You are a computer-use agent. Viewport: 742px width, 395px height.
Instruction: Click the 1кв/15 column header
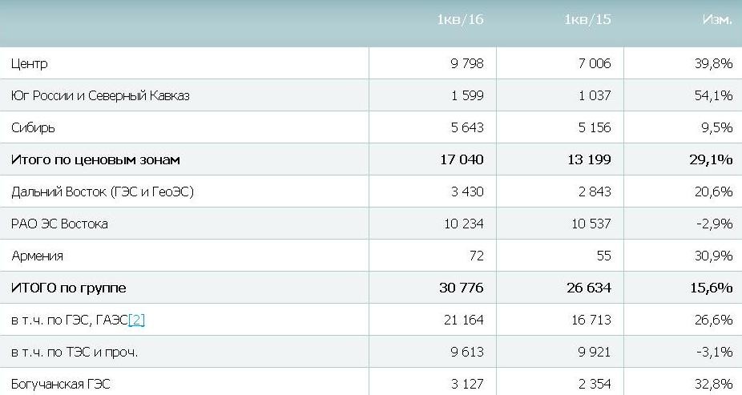(x=587, y=20)
